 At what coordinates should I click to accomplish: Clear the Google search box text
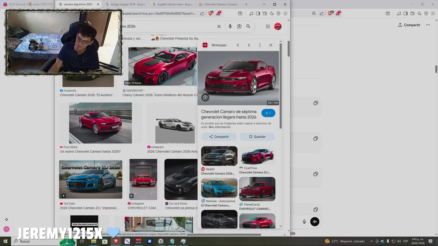pyautogui.click(x=219, y=26)
